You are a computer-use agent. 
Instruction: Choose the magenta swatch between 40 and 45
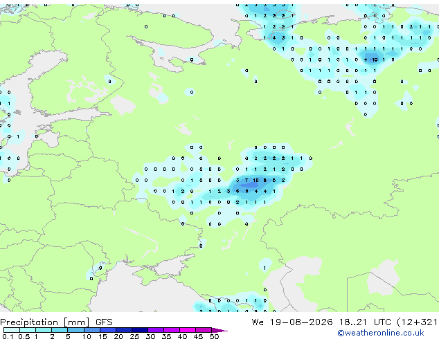(x=188, y=330)
